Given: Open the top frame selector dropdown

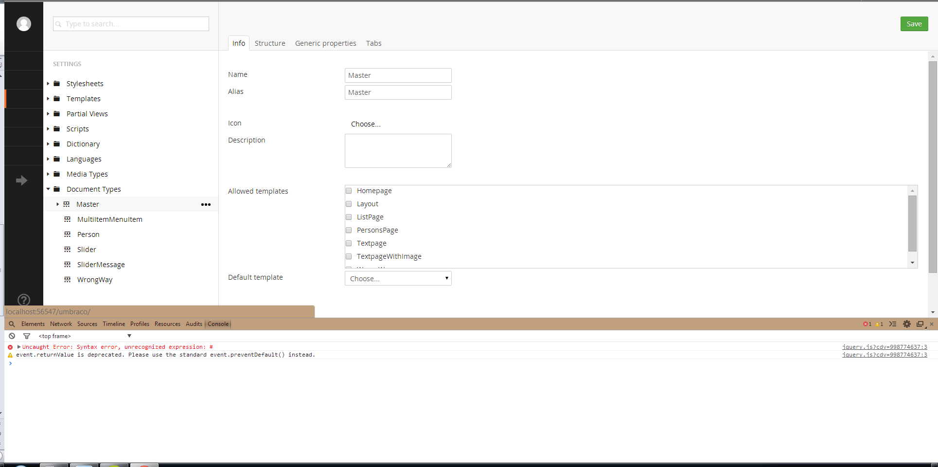Looking at the screenshot, I should (x=85, y=336).
